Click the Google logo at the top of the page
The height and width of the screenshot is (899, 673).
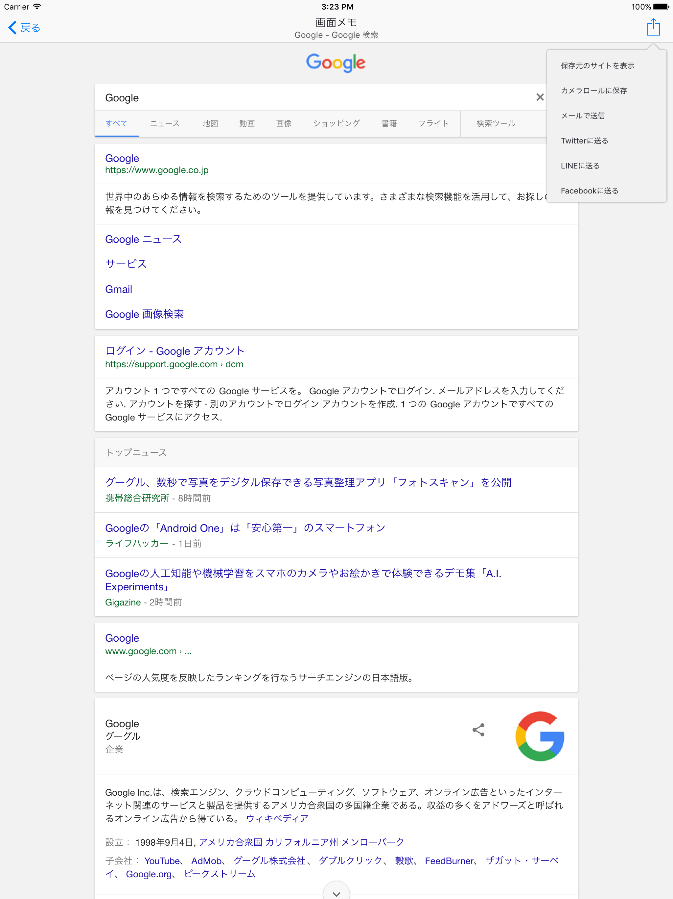pyautogui.click(x=336, y=63)
